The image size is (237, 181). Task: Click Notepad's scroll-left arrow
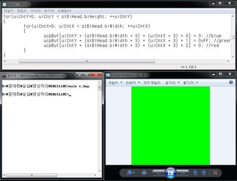click(x=5, y=61)
